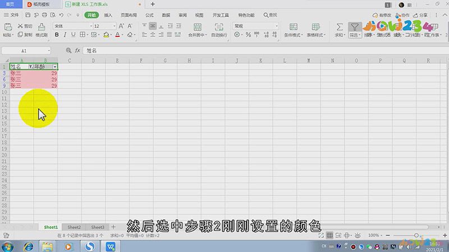The image size is (449, 252).
Task: Open the font name dropdown (宋体)
Action: point(91,26)
